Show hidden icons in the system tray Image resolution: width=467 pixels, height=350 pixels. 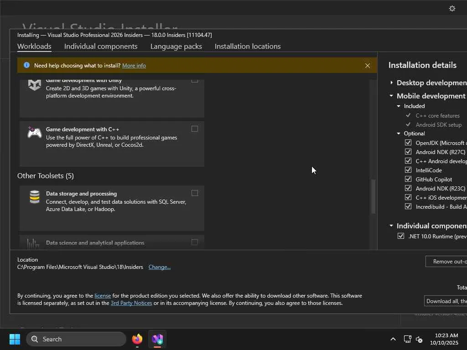point(393,339)
